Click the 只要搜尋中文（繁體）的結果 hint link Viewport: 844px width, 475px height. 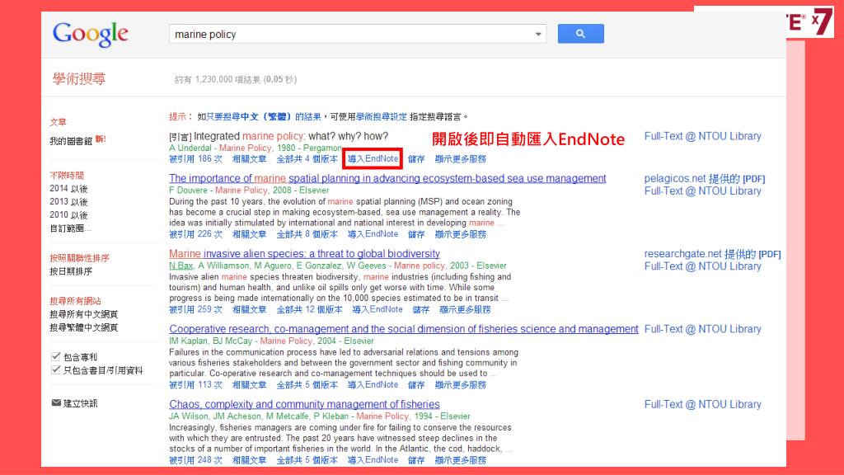tap(264, 117)
